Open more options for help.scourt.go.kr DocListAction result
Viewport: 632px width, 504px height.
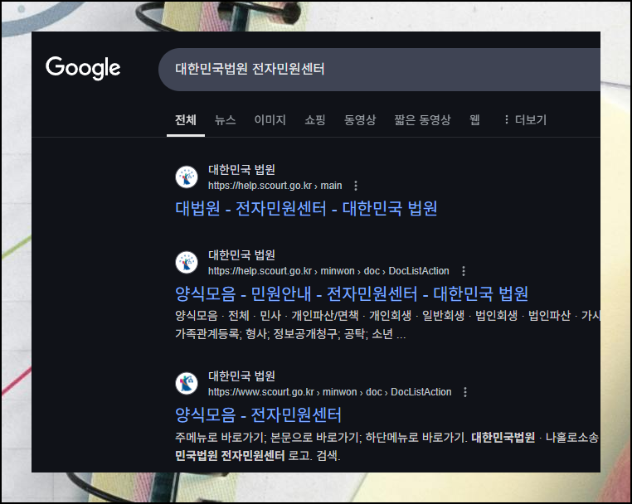(x=464, y=271)
